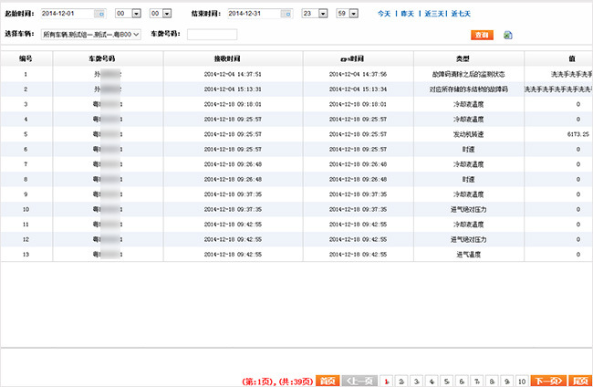Open the 选择车辆 vehicle selection dropdown
The height and width of the screenshot is (387, 593).
coord(90,35)
